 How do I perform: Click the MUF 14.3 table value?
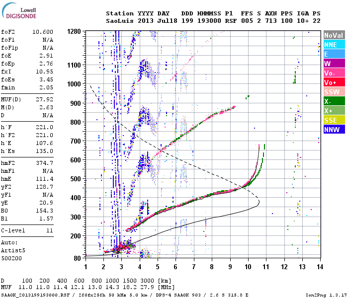tap(112, 288)
